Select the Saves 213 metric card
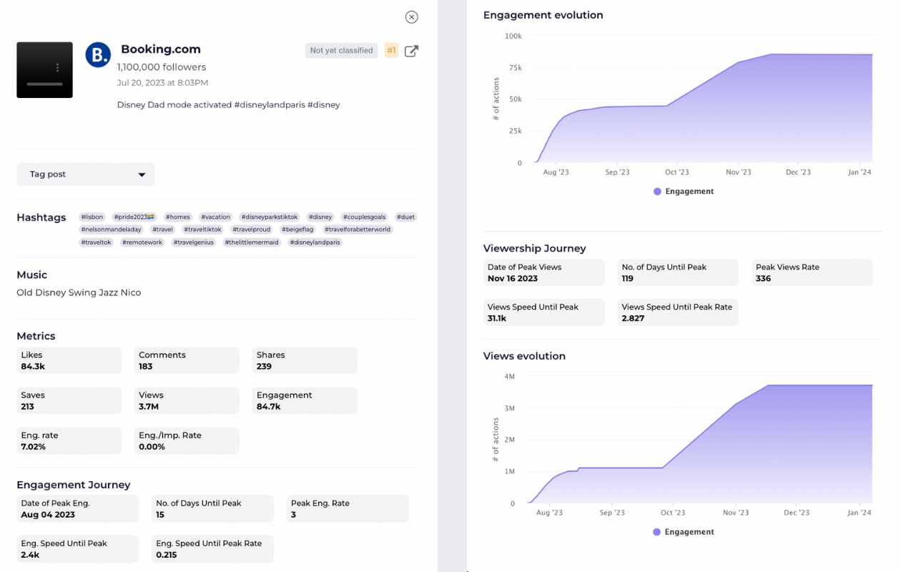 coord(69,400)
